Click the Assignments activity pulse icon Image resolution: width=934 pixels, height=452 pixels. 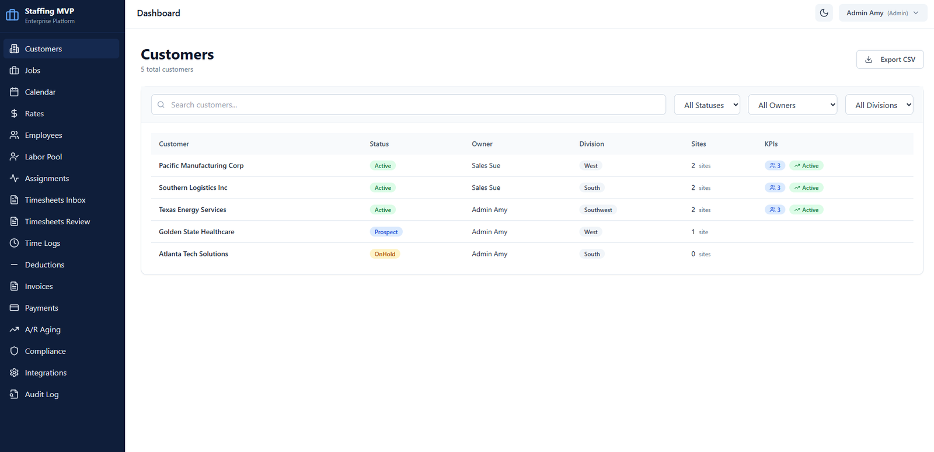click(15, 178)
